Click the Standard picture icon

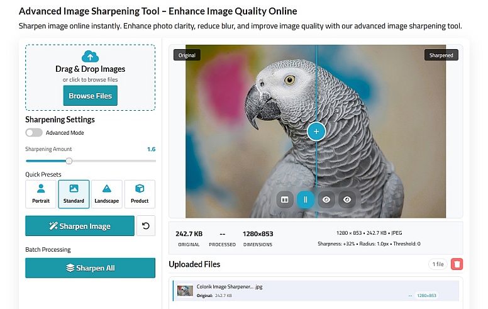74,188
